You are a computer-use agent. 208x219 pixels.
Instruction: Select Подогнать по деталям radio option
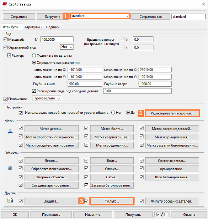(x=34, y=55)
